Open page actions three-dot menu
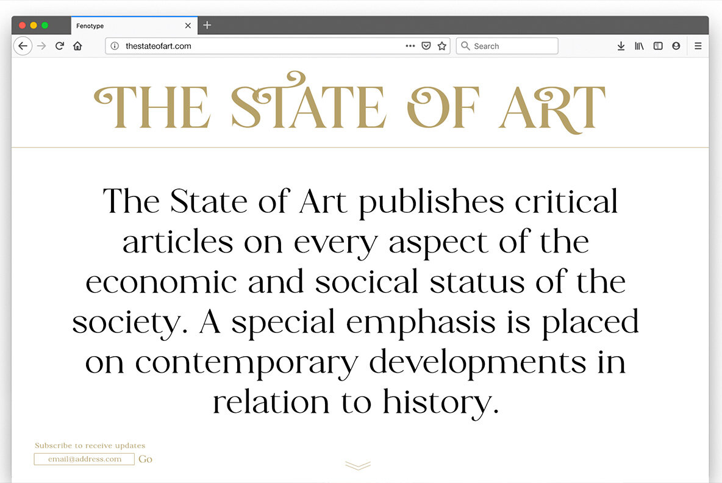 [410, 46]
